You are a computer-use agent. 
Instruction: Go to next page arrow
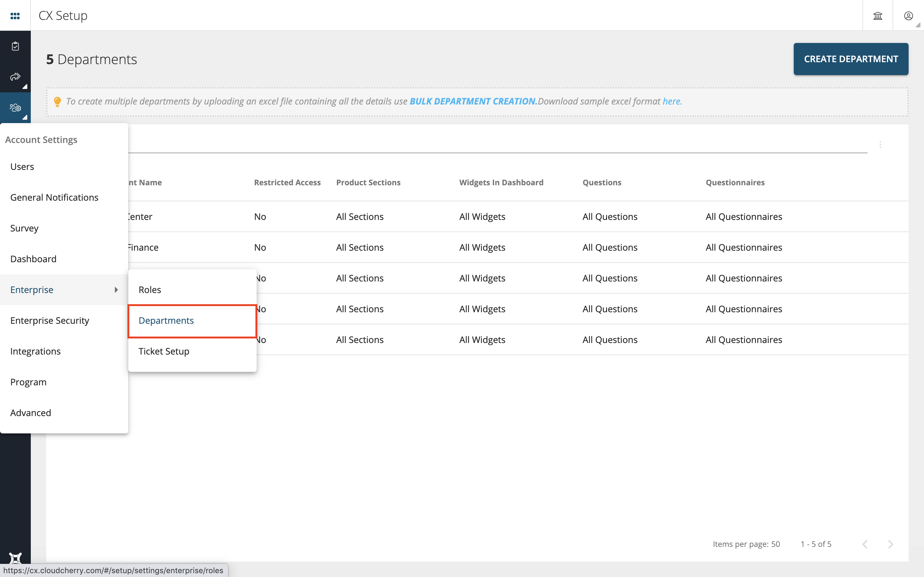pos(890,544)
